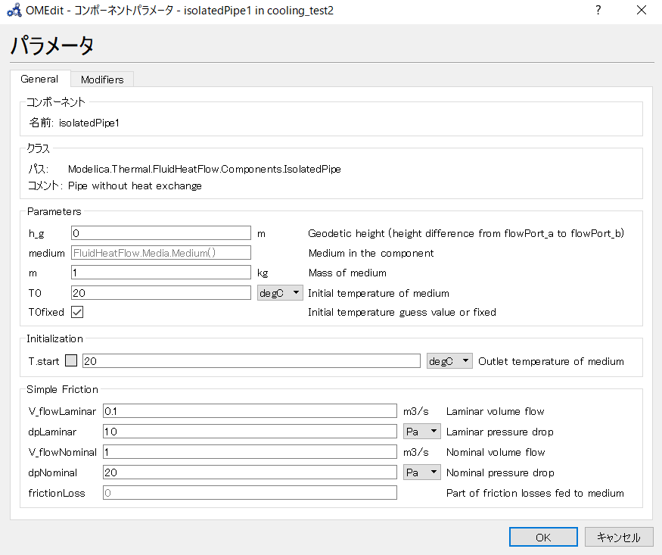The image size is (662, 555).
Task: Close the parameter dialog window
Action: 642,10
